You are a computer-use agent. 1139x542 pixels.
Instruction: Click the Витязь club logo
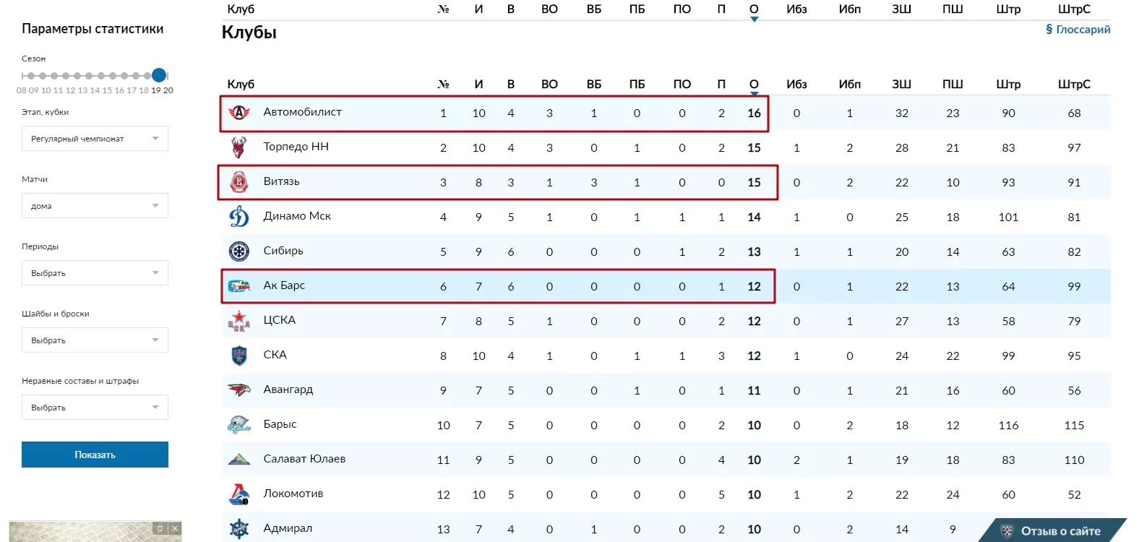pos(239,182)
